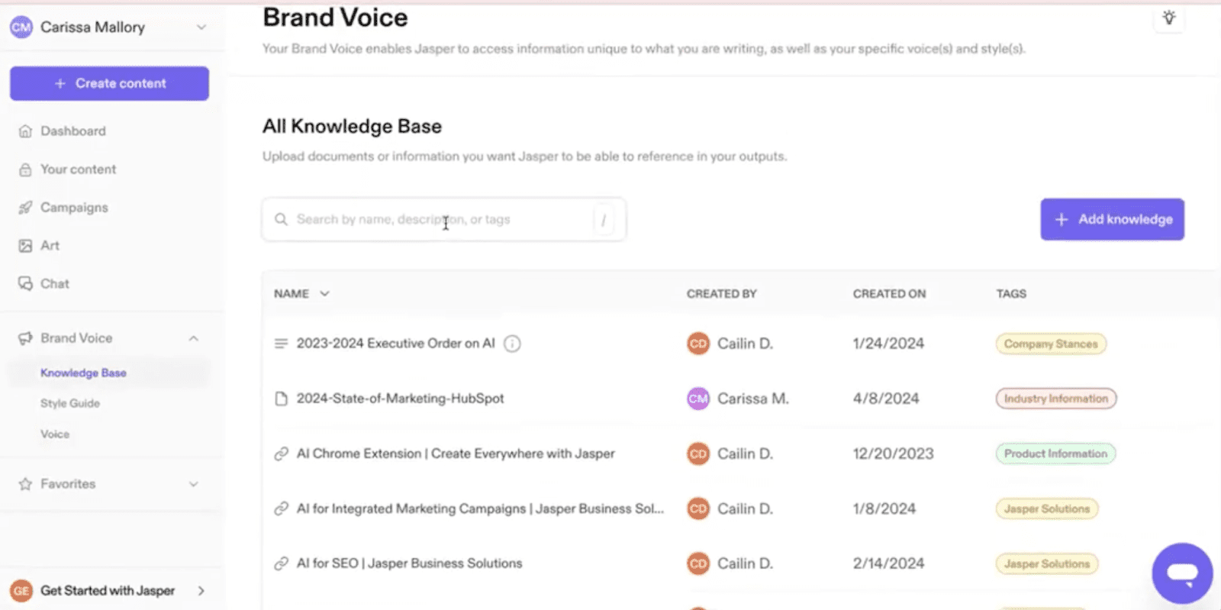Click CD avatar in the 12/20/2023 row
Screen dimensions: 1221x610
698,453
